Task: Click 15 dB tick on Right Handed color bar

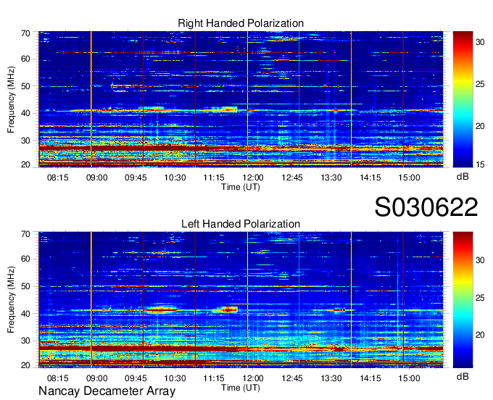Action: point(480,164)
